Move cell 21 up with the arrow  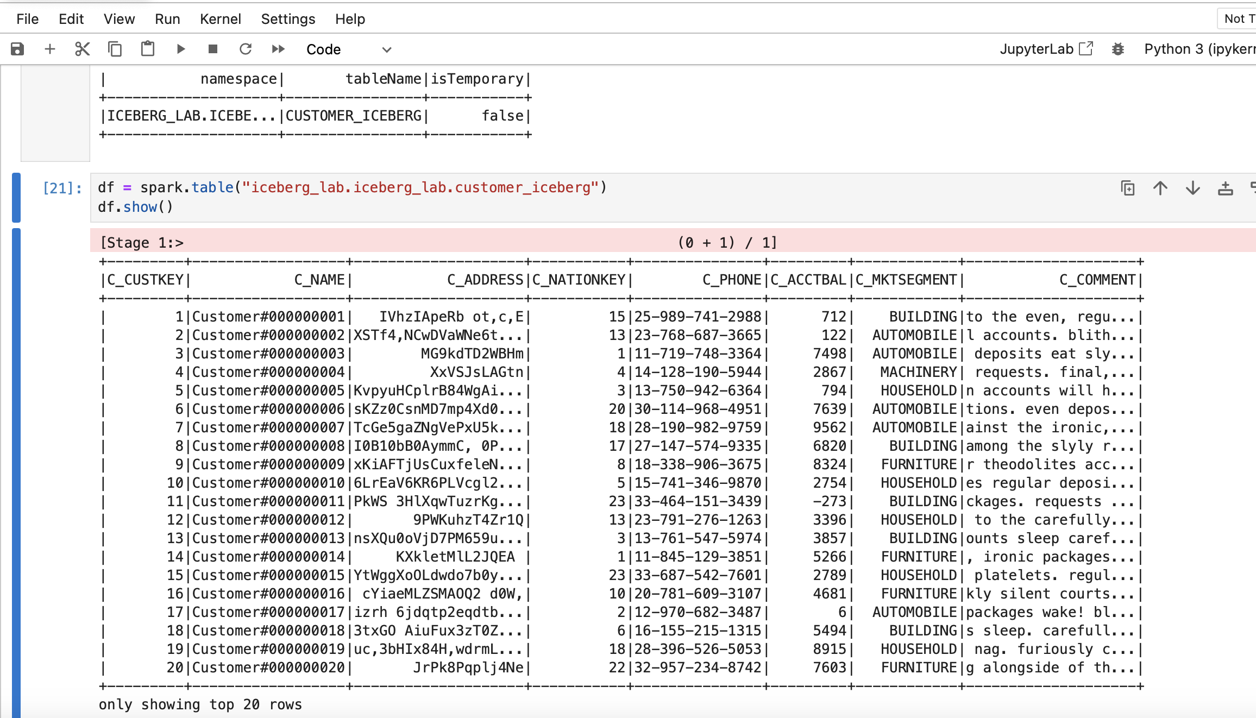(x=1160, y=188)
